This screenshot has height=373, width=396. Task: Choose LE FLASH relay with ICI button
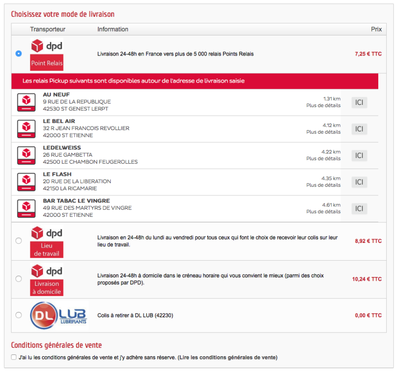point(359,182)
